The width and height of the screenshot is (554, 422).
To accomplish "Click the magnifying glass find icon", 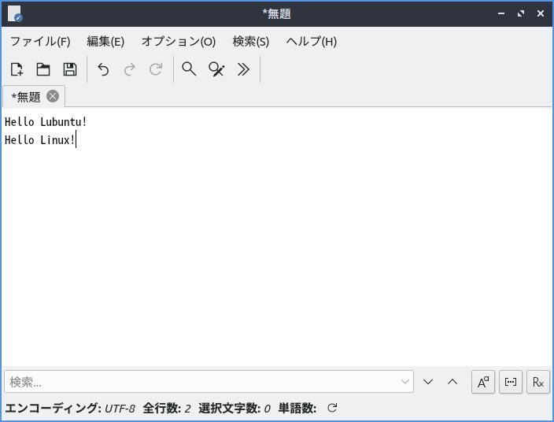I will (x=189, y=69).
